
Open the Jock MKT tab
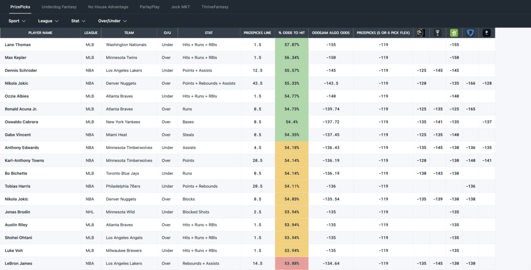click(180, 7)
